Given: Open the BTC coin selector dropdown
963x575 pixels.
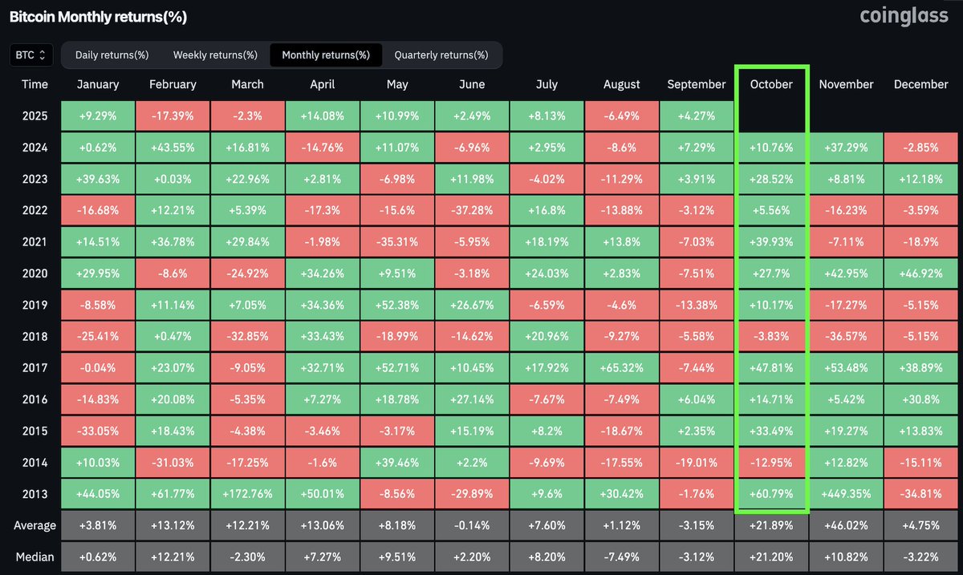Looking at the screenshot, I should [32, 55].
